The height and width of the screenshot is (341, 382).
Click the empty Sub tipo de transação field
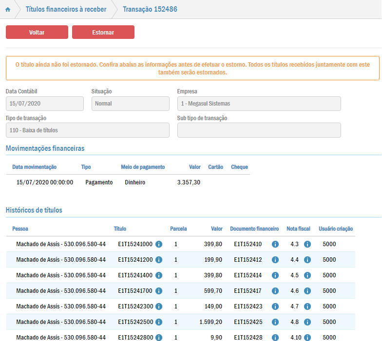[x=259, y=130]
